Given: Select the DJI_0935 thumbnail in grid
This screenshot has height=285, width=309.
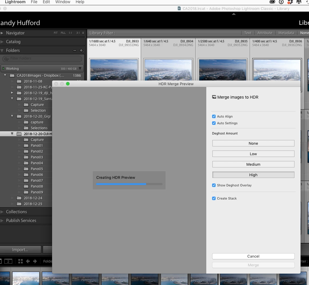Looking at the screenshot, I should point(223,69).
